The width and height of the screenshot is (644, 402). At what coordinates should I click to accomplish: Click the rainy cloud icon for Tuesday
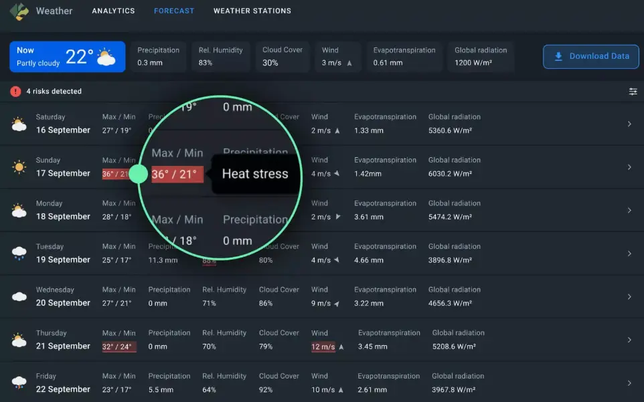tap(19, 254)
